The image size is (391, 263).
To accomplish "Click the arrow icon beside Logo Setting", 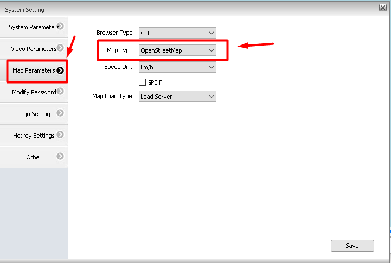I will tap(60, 113).
